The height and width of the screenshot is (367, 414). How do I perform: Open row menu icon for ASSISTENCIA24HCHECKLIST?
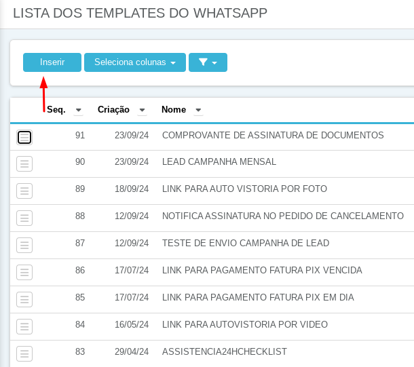(24, 353)
